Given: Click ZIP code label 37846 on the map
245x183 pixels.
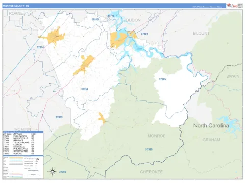Looking at the screenshot, I should [95, 20].
